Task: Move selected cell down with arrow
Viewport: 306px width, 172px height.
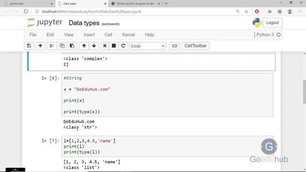Action: tap(94, 46)
